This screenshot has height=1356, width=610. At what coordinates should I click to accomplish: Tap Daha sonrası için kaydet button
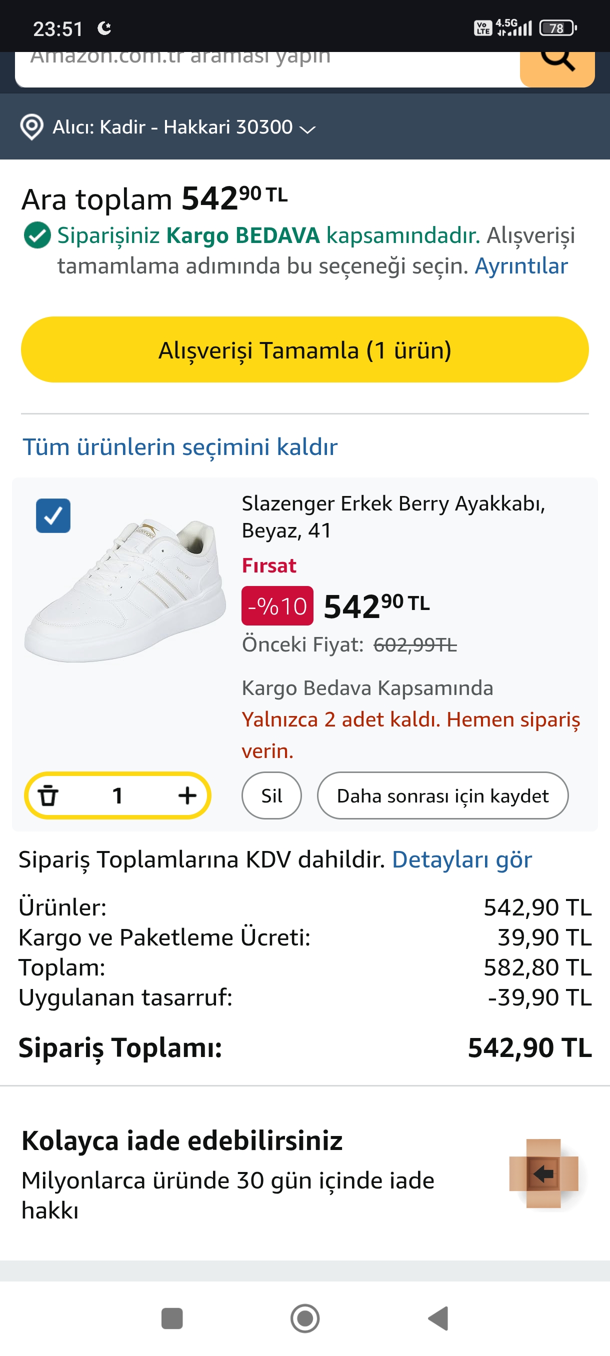(x=442, y=795)
